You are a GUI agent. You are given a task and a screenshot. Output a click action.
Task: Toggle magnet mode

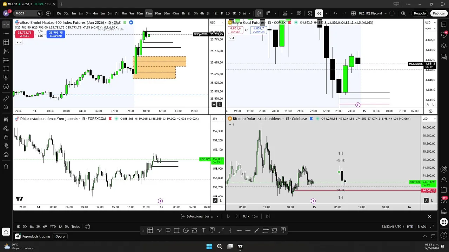click(x=6, y=119)
